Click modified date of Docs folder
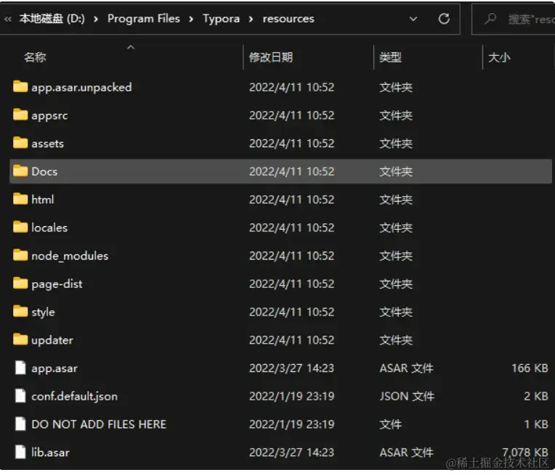 (291, 171)
